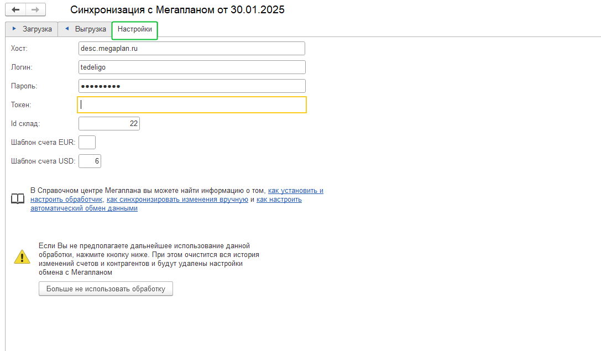Click the 'Токен:' field label
The image size is (601, 351).
pos(21,105)
